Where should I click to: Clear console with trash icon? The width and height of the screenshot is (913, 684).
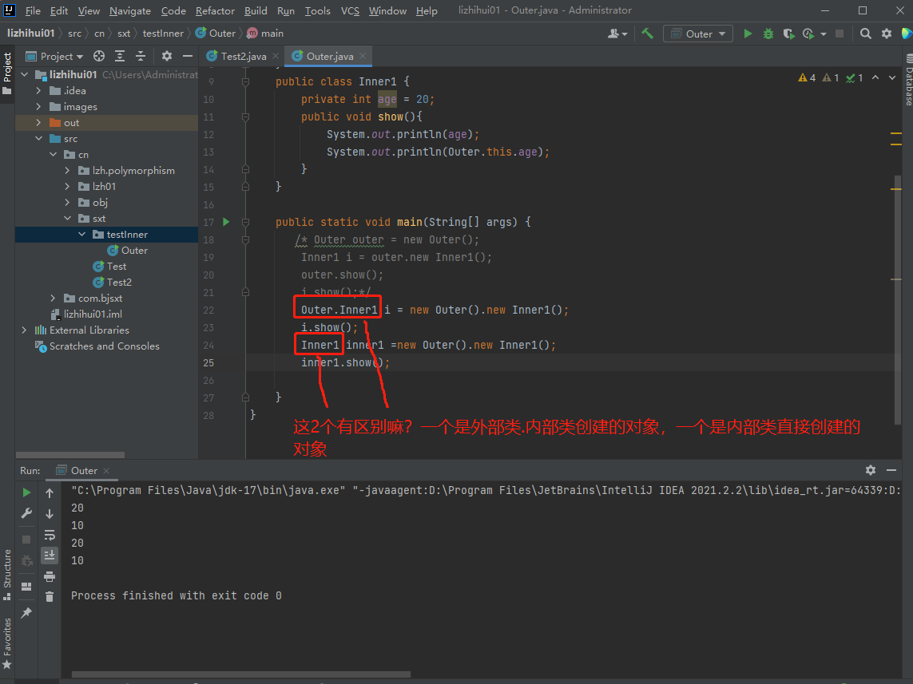(x=50, y=597)
